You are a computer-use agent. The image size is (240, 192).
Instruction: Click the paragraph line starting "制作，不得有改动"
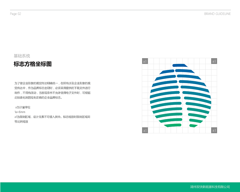[53, 93]
